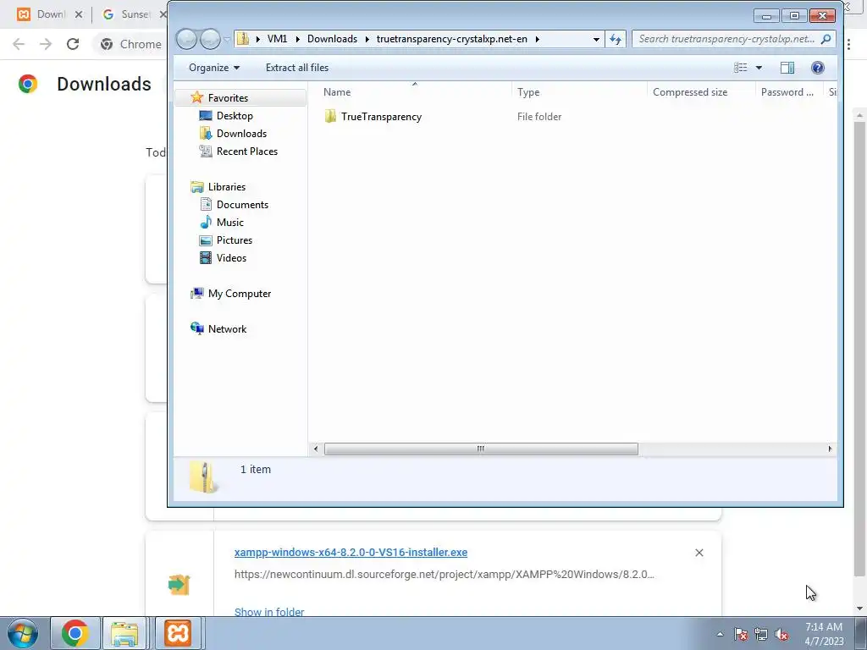Image resolution: width=867 pixels, height=650 pixels.
Task: Open Action Center flag icon
Action: 741,634
